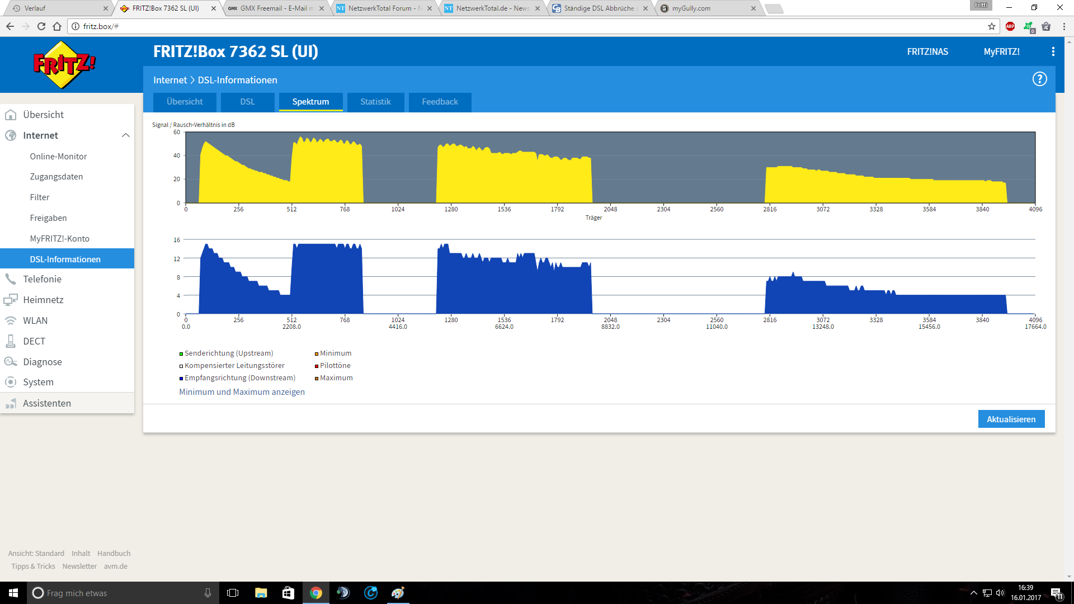Click the WLAN wifi icon

coord(11,320)
